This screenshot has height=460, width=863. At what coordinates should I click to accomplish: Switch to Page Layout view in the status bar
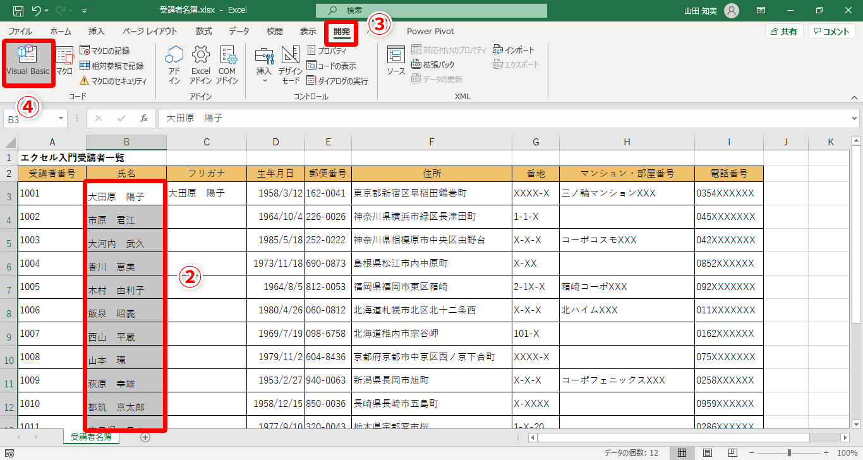[708, 453]
